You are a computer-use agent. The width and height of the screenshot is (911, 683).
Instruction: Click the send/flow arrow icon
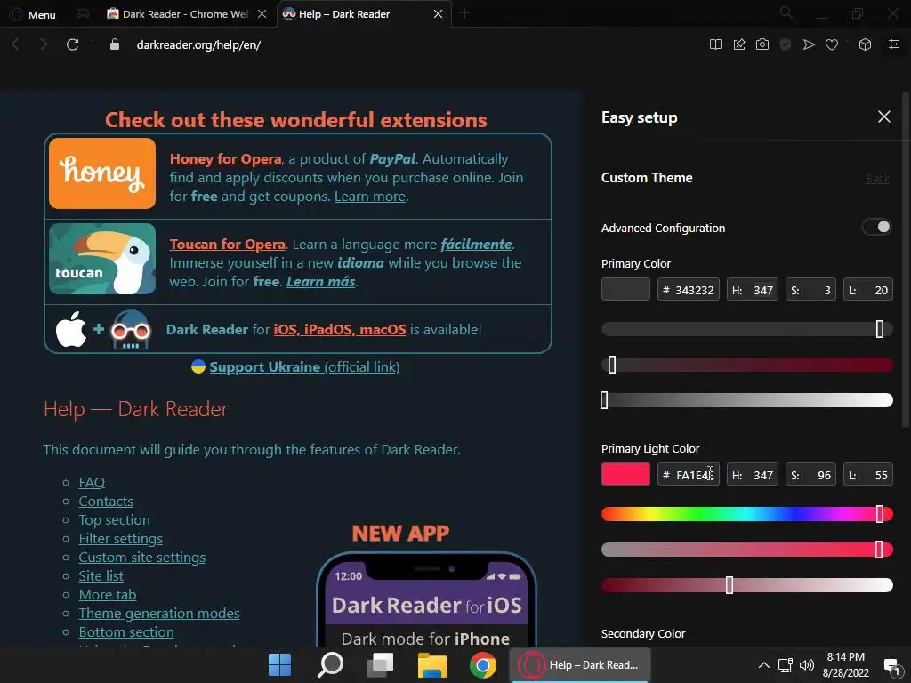tap(809, 44)
